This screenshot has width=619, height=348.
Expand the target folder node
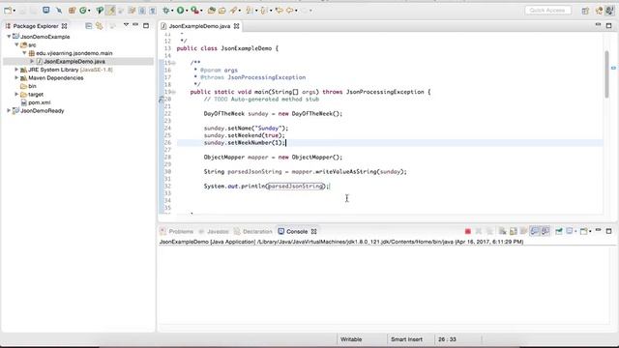pyautogui.click(x=16, y=95)
